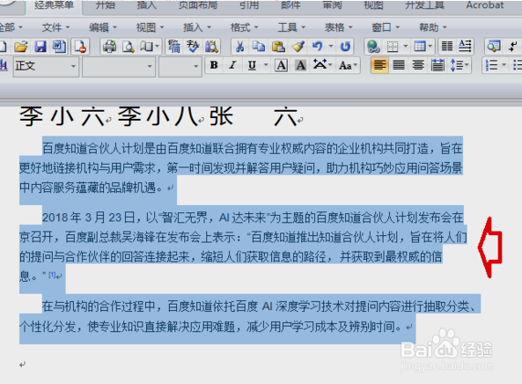522x384 pixels.
Task: Run spelling and grammar check
Action: pos(193,47)
